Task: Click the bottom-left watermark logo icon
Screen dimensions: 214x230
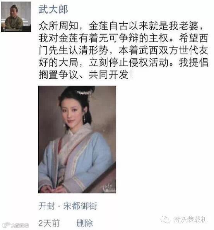Action: 7,225
